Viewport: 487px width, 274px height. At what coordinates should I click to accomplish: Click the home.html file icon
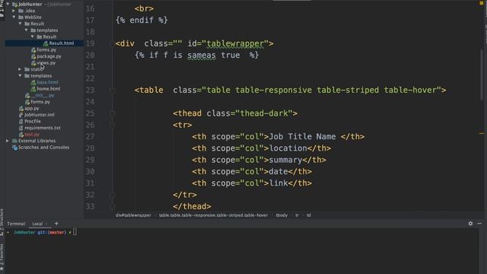[x=33, y=89]
